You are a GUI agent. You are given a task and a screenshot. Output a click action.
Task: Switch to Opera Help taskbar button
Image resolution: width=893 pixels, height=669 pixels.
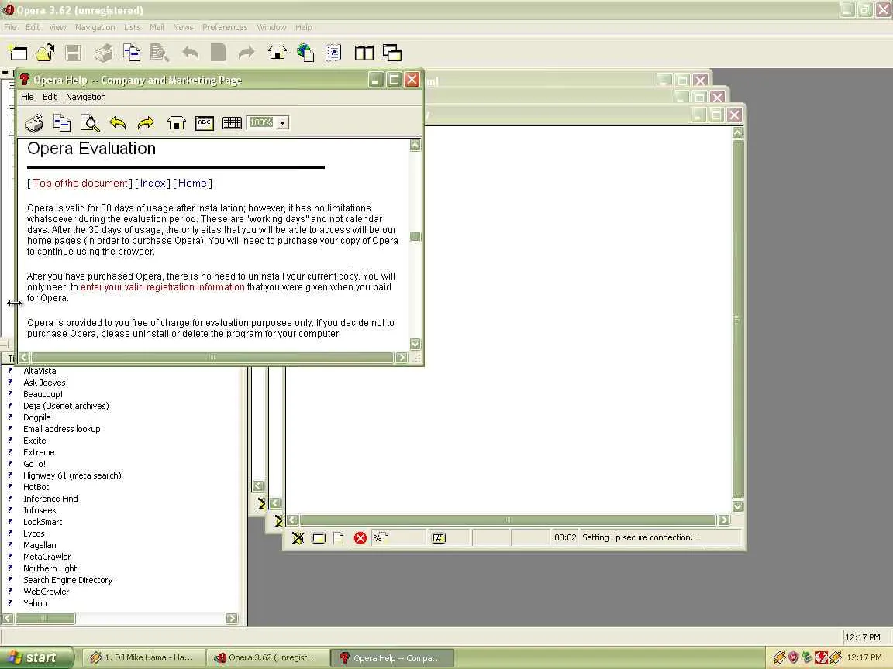click(x=391, y=658)
